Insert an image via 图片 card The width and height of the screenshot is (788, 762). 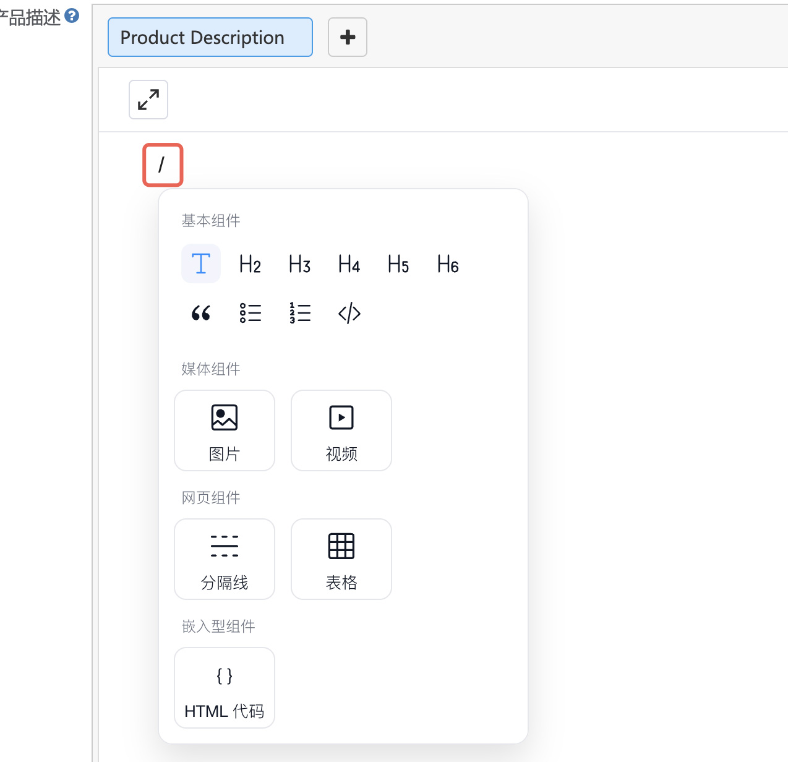[x=225, y=430]
